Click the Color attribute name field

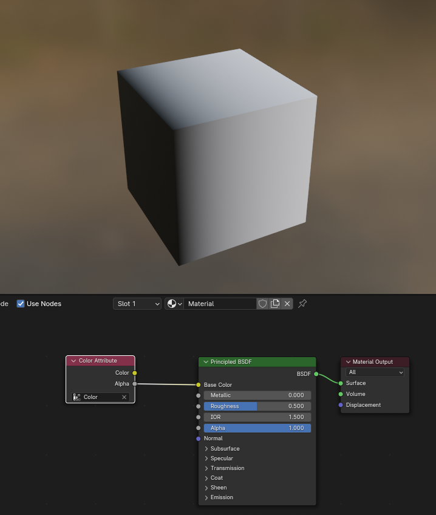(100, 397)
